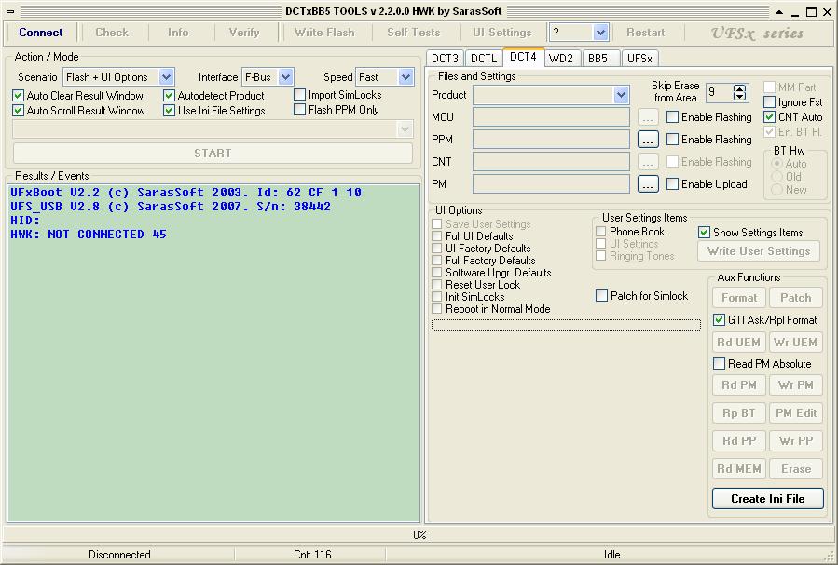Click the Restart toolbar button
Image resolution: width=838 pixels, height=565 pixels.
tap(646, 33)
